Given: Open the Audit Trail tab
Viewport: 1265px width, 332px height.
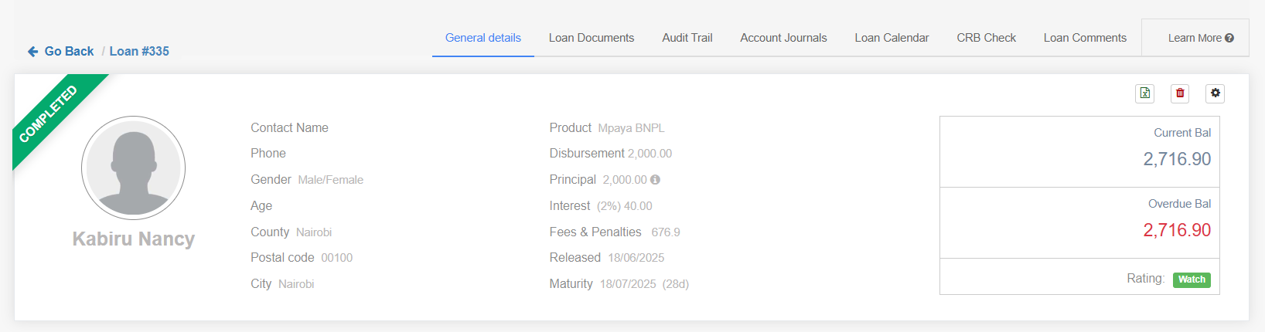Looking at the screenshot, I should tap(687, 38).
